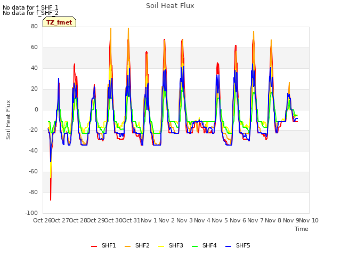
Task: Click the red SHF1 legend color marker
Action: point(94,246)
